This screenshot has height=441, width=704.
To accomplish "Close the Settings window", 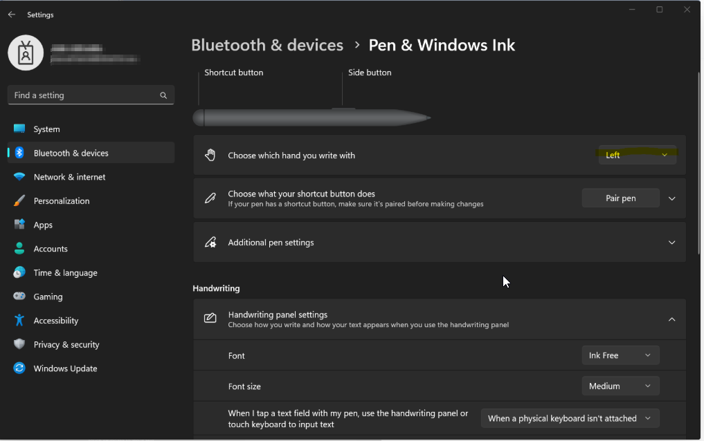I will point(687,10).
